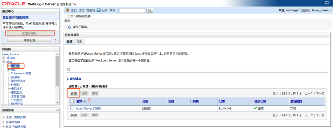Click the home icon beside 主页
The height and width of the screenshot is (128, 333).
[x=68, y=10]
